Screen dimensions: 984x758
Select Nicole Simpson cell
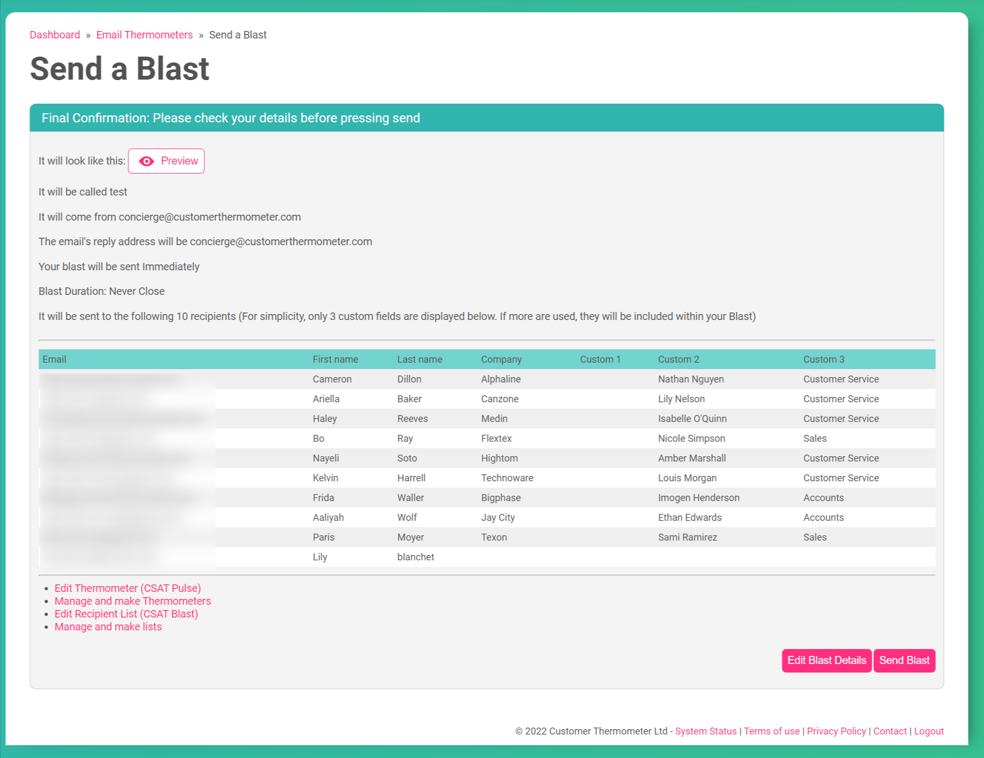tap(691, 439)
